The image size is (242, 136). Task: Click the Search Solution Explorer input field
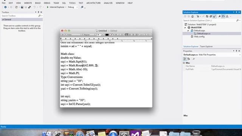click(x=209, y=20)
